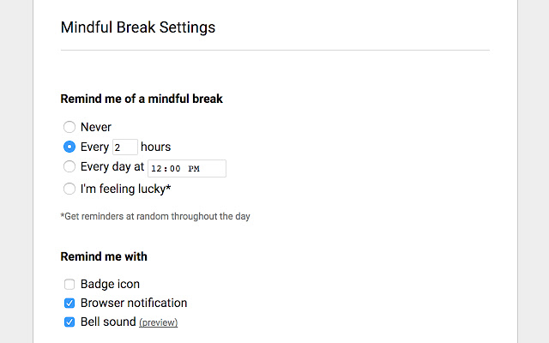The height and width of the screenshot is (343, 549).
Task: Select the Never reminder radio button
Action: [x=69, y=127]
